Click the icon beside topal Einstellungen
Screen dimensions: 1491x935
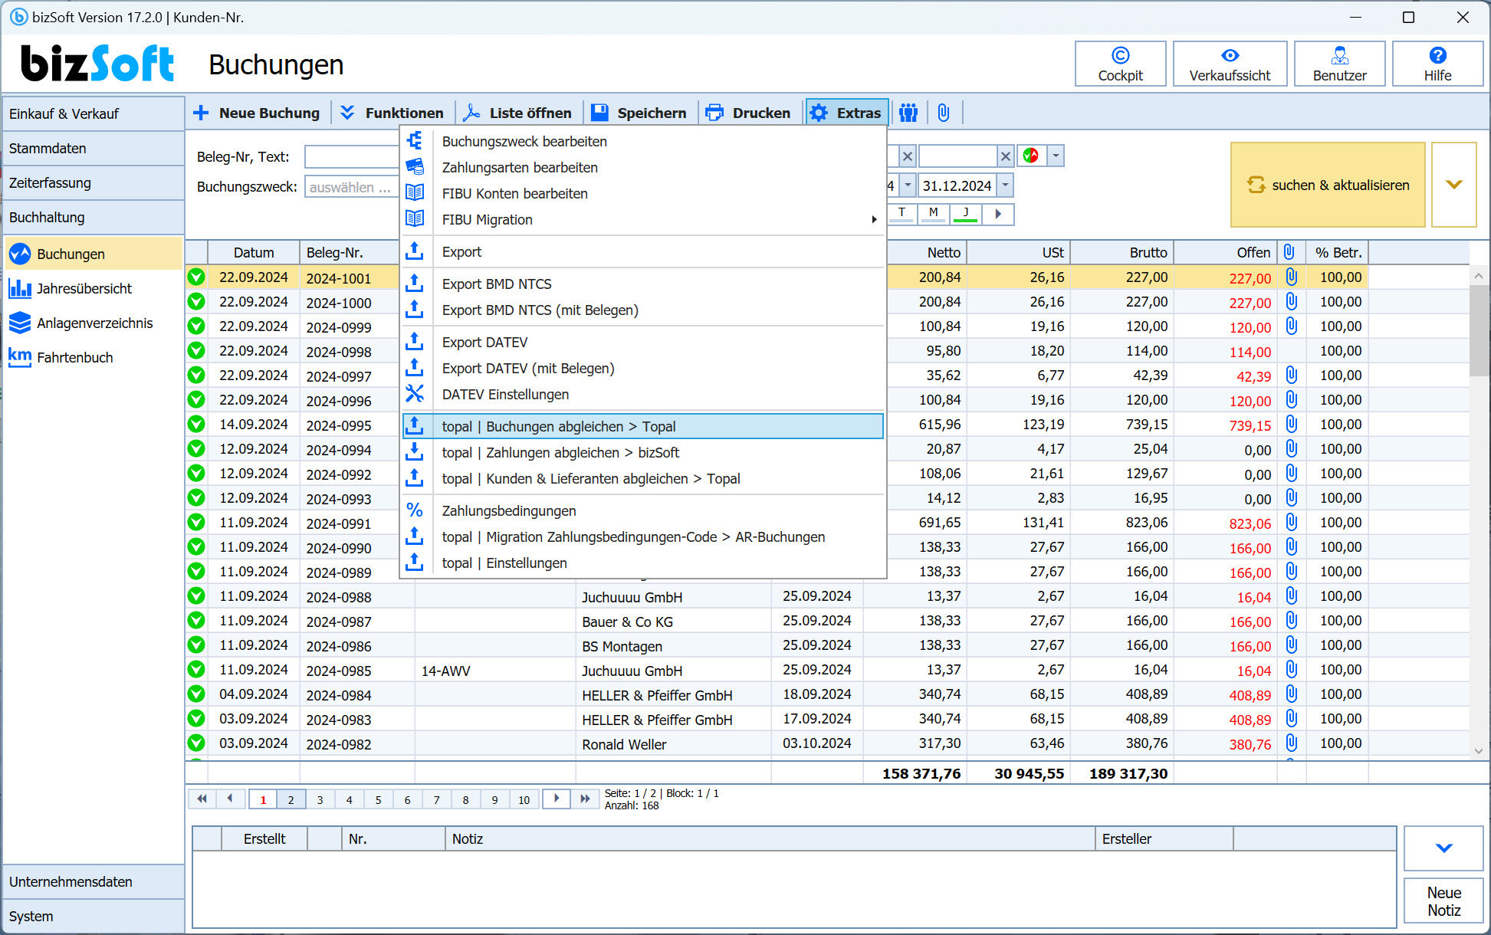415,562
